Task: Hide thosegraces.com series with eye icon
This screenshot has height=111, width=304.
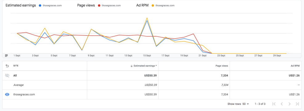Action: (7, 94)
